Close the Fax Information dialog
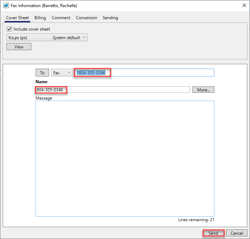Screen dimensions: 250x239 click(x=244, y=6)
